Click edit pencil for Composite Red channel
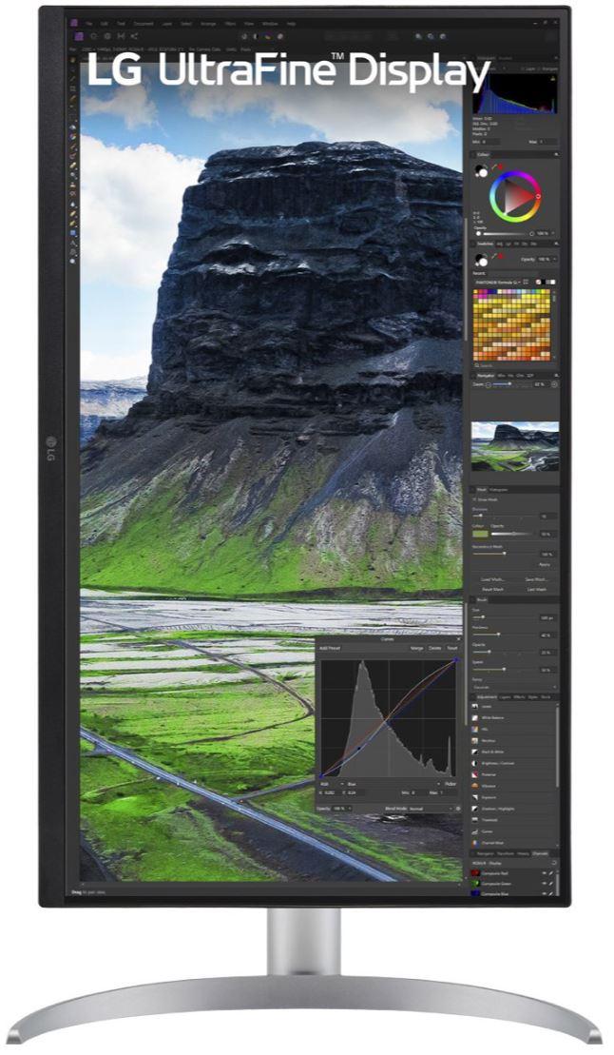614x1055 pixels. point(550,873)
